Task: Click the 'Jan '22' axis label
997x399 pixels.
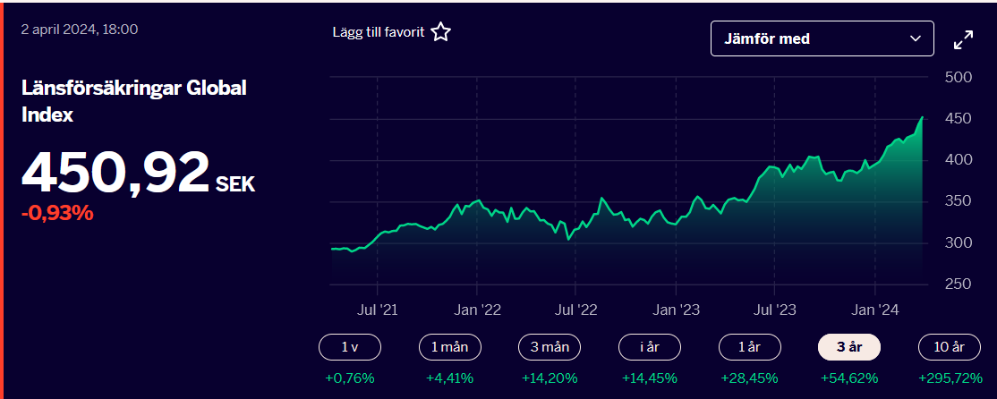Action: [x=477, y=310]
